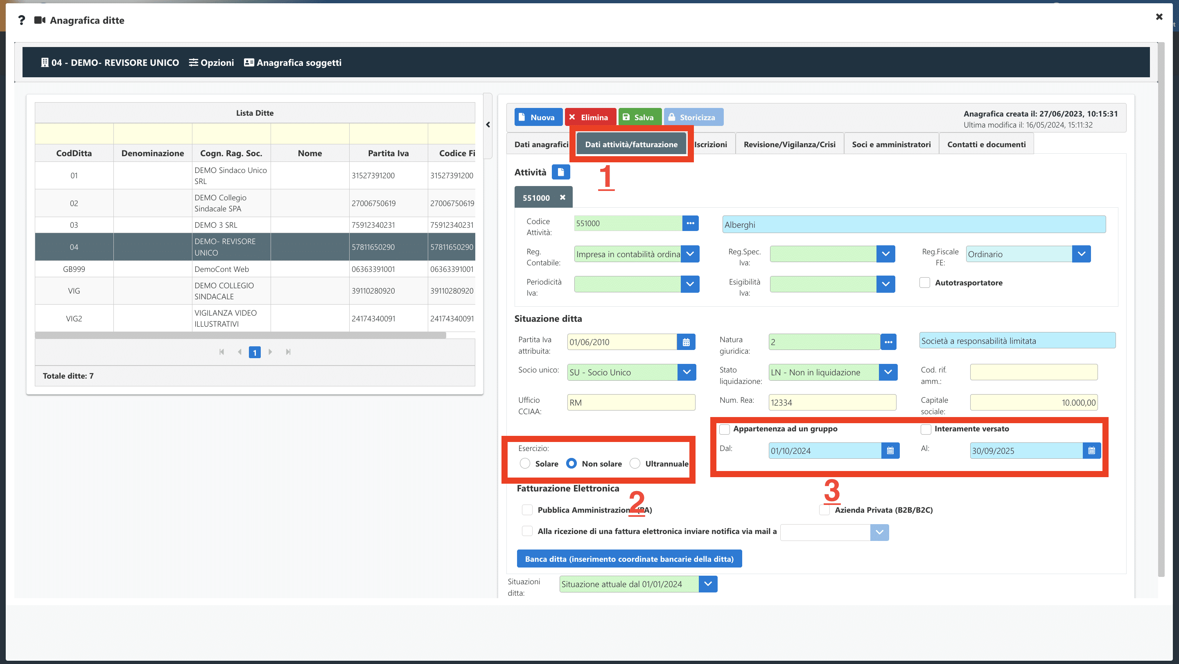This screenshot has height=664, width=1179.
Task: Toggle the Autotrasportatore checkbox
Action: tap(924, 283)
